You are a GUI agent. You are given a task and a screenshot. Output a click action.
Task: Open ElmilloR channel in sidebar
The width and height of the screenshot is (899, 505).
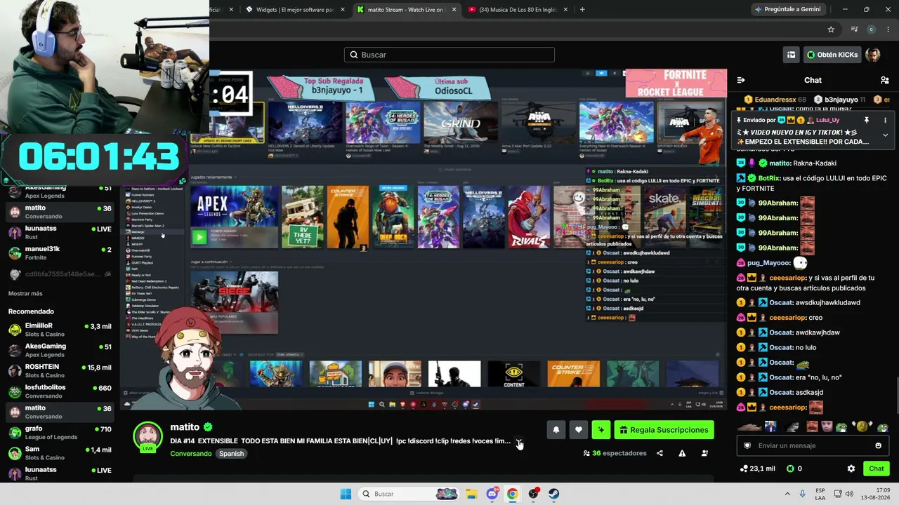tap(60, 330)
